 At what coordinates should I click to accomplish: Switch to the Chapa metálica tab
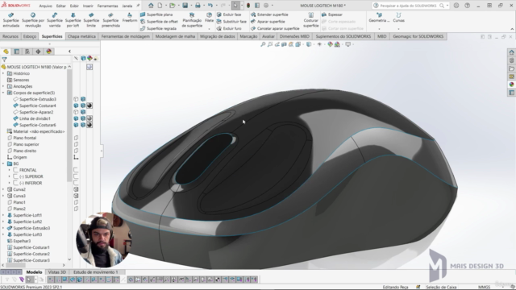[81, 36]
